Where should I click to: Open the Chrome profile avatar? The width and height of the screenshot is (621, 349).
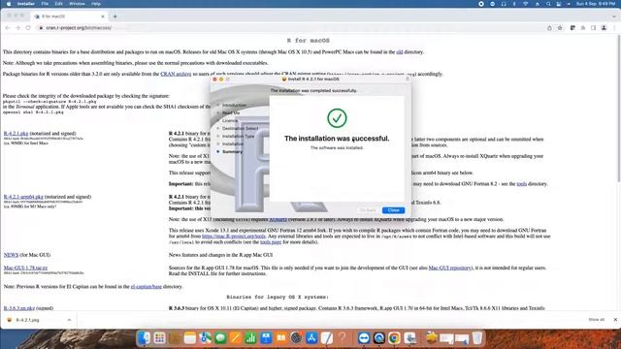click(604, 28)
